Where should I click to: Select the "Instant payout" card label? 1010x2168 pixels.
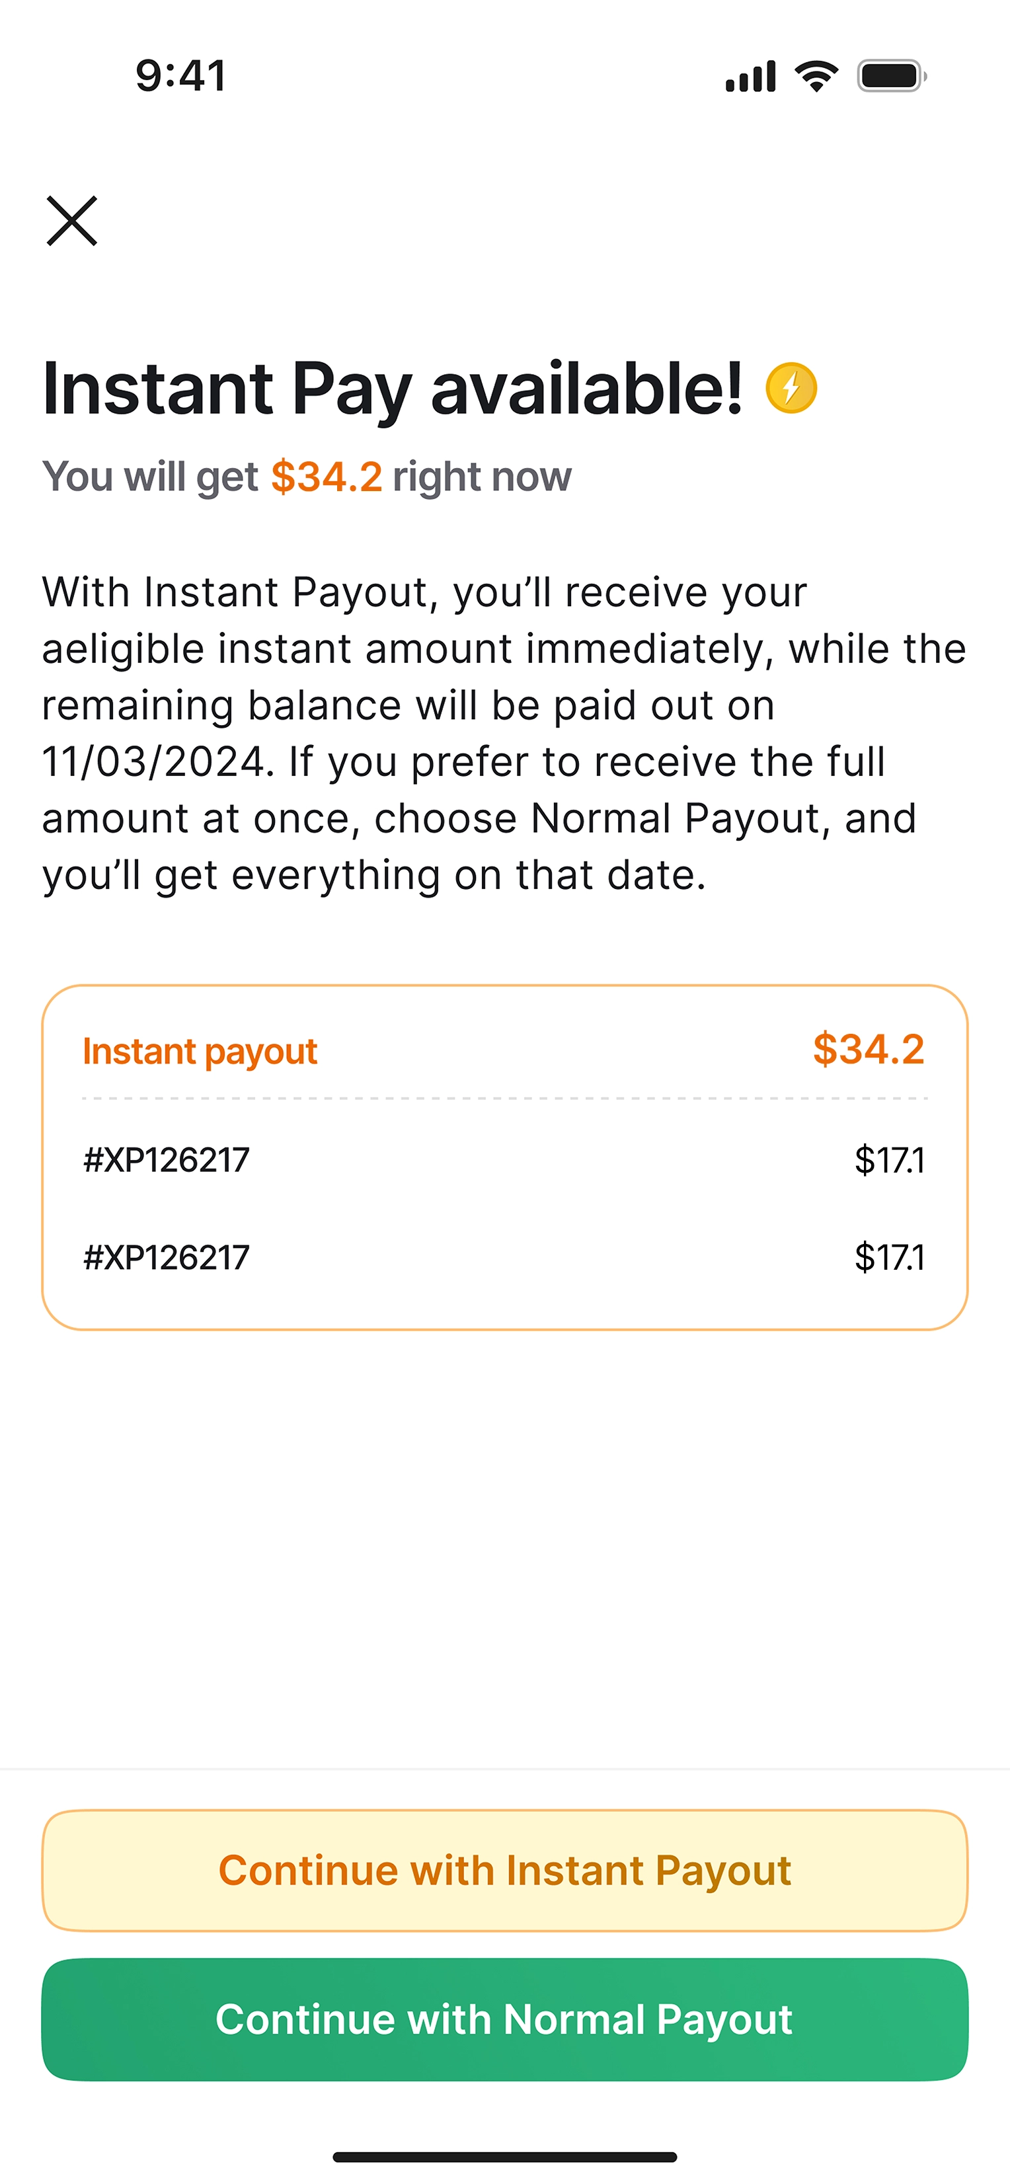pos(200,1051)
